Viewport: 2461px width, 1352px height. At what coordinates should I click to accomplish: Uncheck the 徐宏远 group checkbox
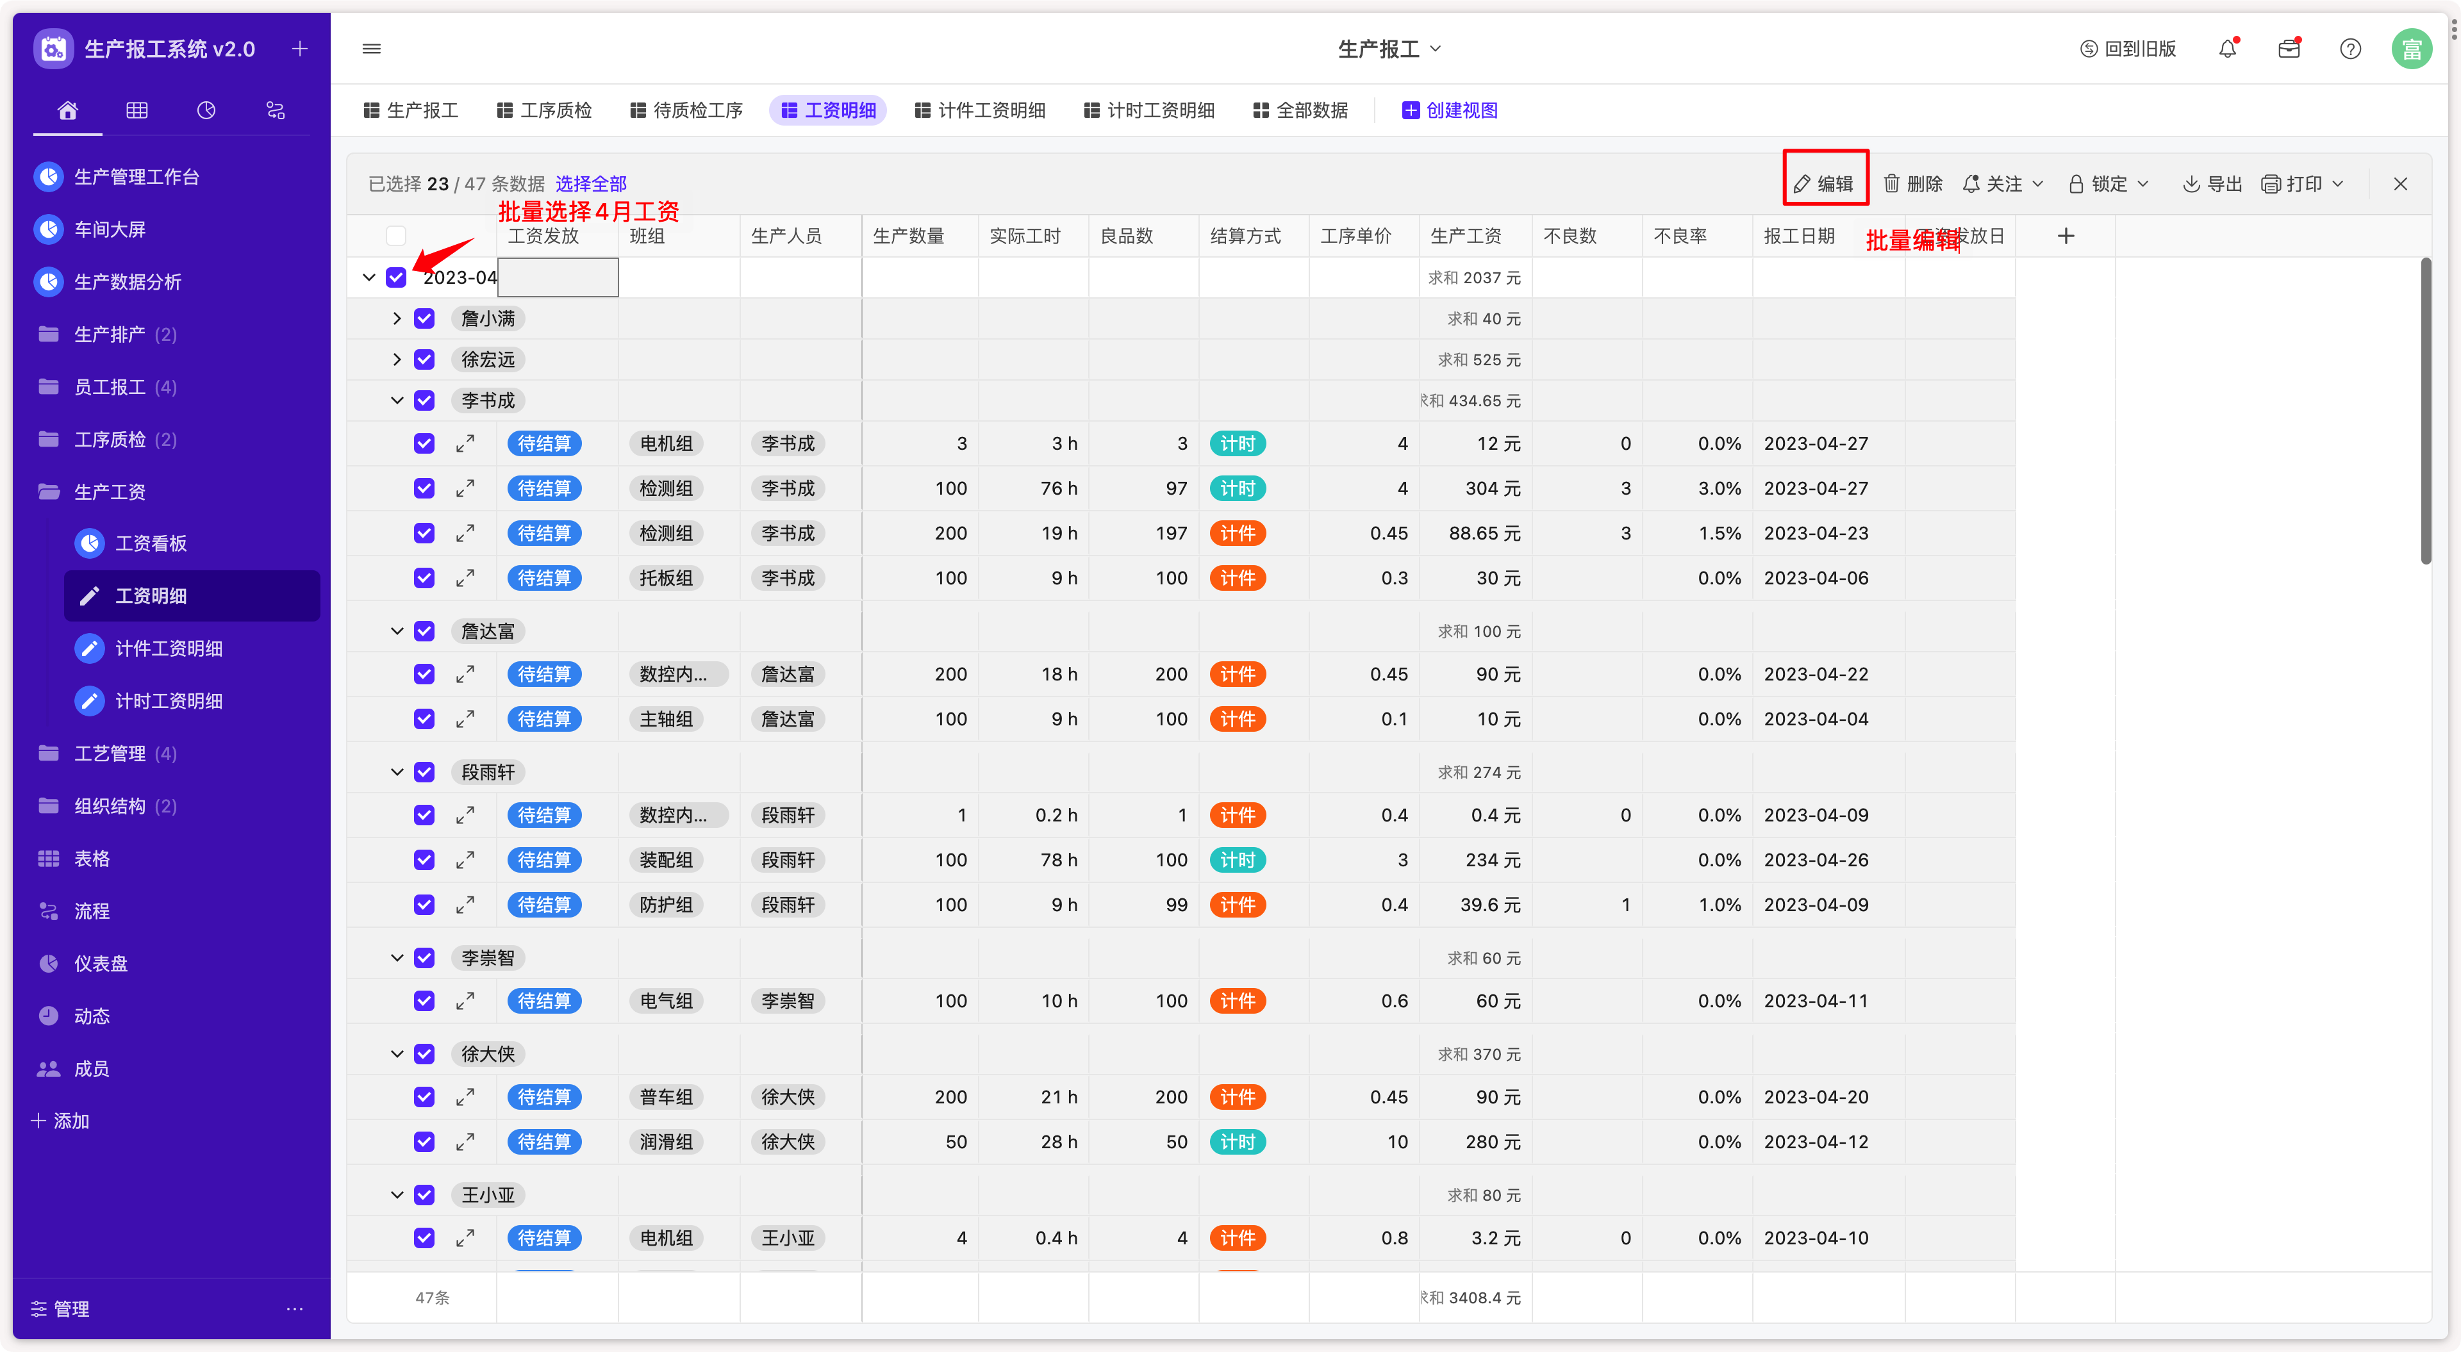424,359
